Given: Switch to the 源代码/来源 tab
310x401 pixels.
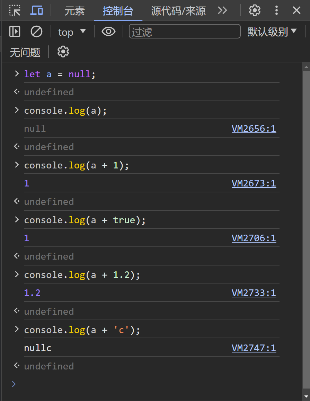Looking at the screenshot, I should point(178,11).
